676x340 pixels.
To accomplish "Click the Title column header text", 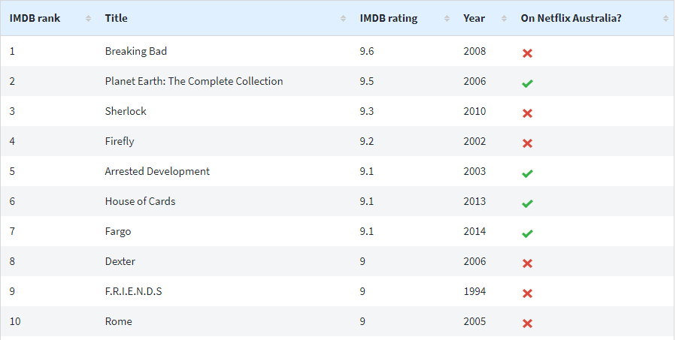I will tap(116, 19).
